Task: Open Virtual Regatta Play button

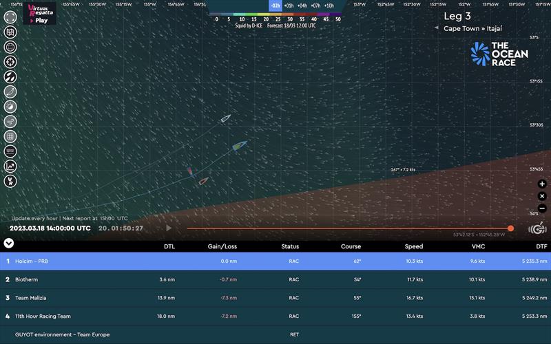Action: pos(40,13)
